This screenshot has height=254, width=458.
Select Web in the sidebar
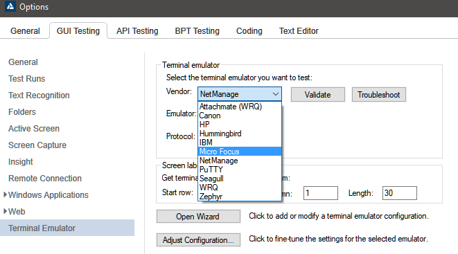pos(17,212)
